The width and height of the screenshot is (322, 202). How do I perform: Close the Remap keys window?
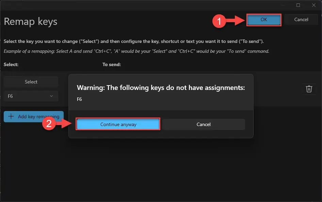tap(313, 5)
